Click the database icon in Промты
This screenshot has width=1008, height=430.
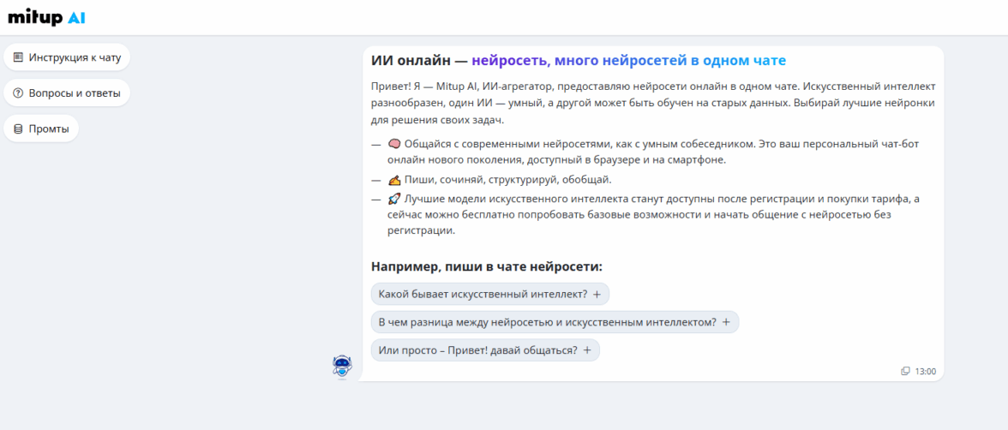point(18,128)
